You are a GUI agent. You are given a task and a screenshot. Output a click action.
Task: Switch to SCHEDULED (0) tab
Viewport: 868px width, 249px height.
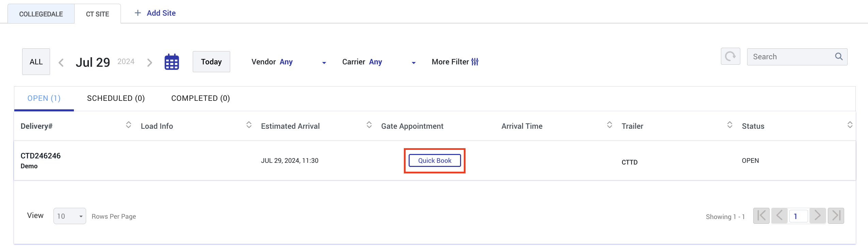(x=116, y=98)
